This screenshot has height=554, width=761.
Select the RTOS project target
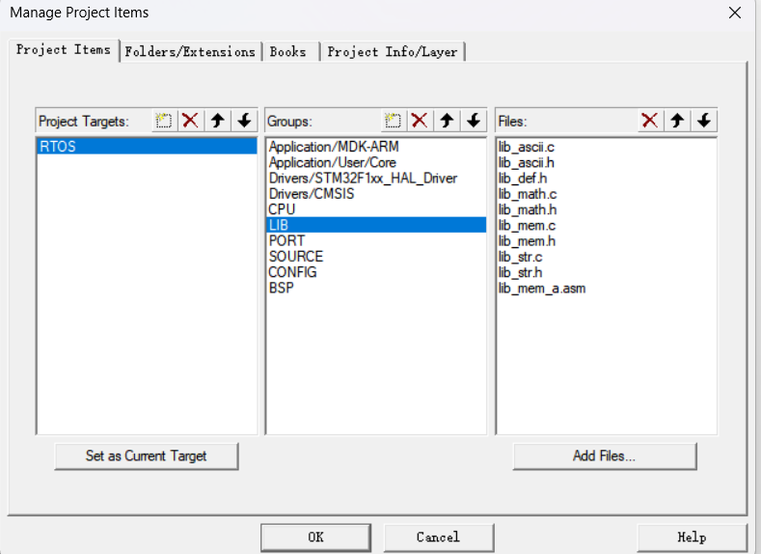point(147,147)
